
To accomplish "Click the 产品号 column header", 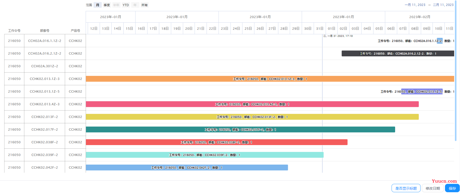I will [x=75, y=31].
